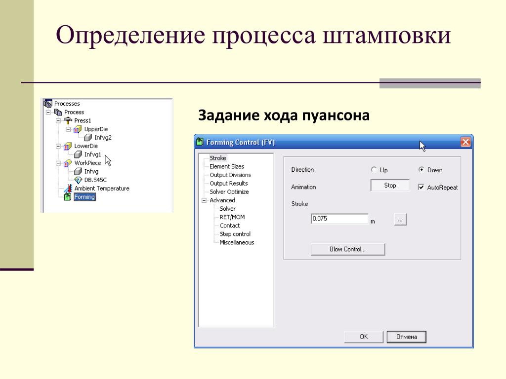Collapse the WorkPiece tree node
Screen dimensions: 506x379
coord(58,163)
